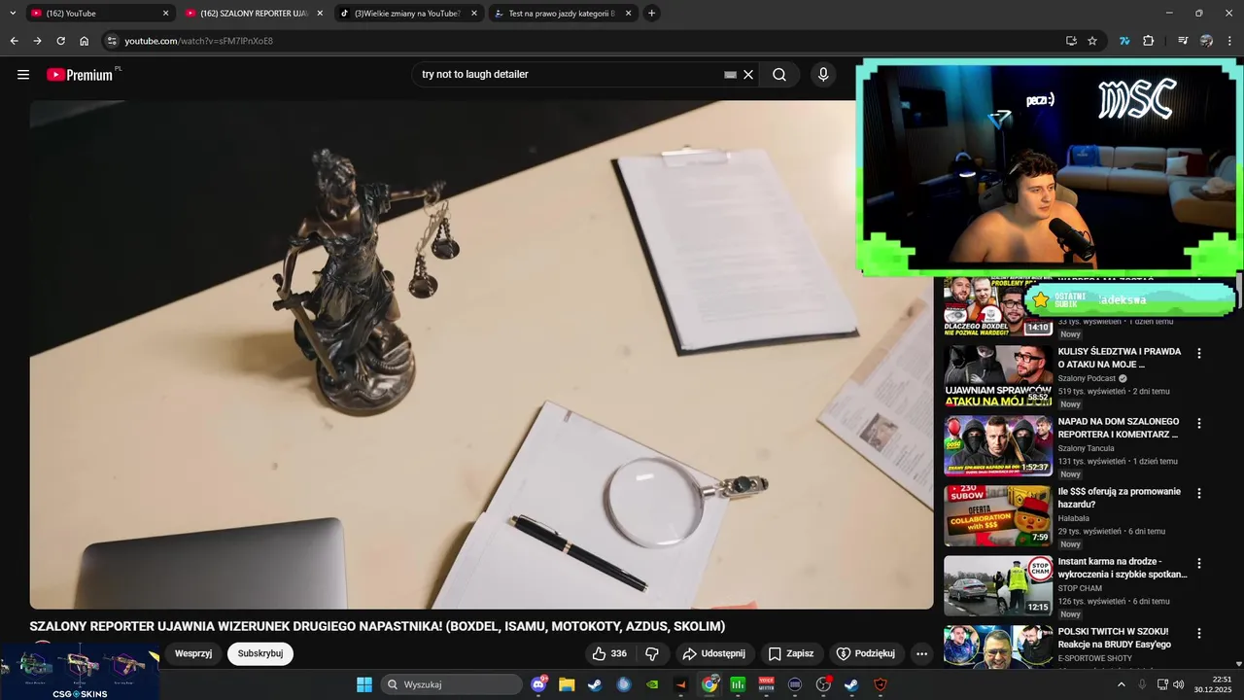Click the Wyszukaj taskbar search box
1244x700 pixels.
(x=452, y=684)
